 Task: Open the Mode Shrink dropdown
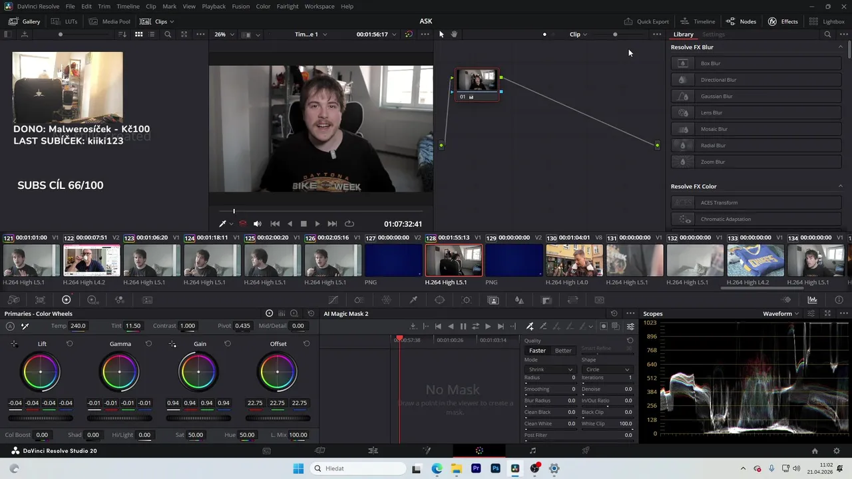[x=550, y=369]
